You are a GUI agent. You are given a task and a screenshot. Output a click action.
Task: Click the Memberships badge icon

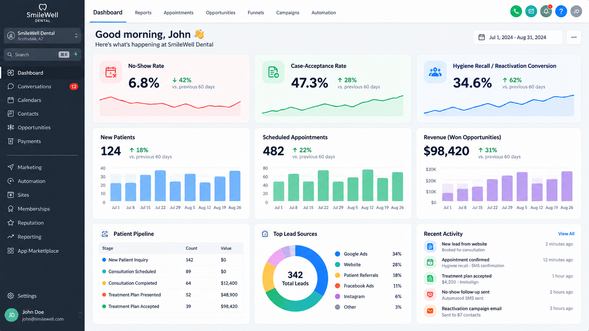coord(11,209)
